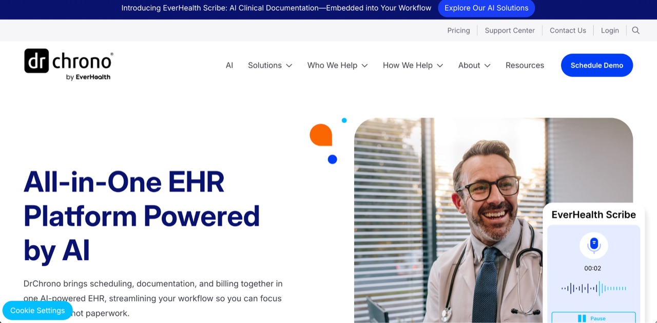Expand the About dropdown menu

pos(474,65)
